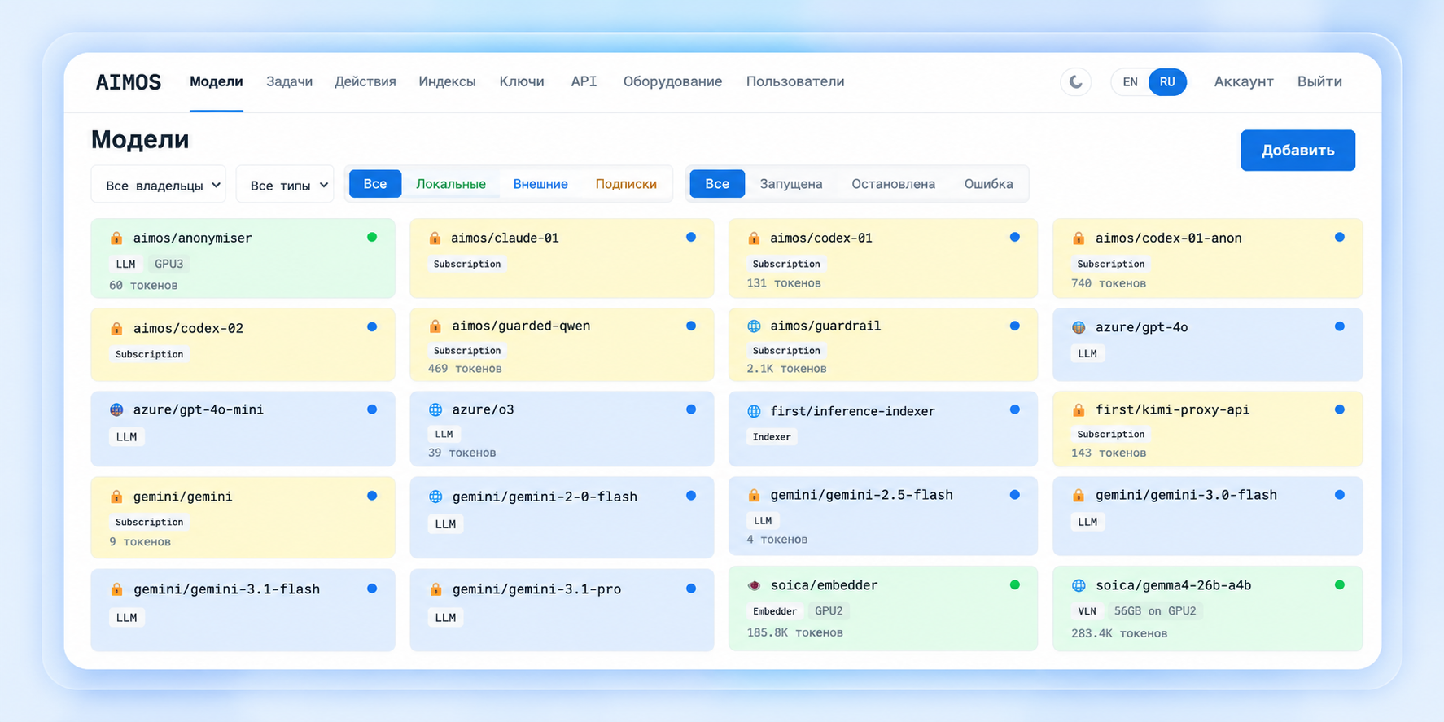This screenshot has height=722, width=1444.
Task: Open the Все типы dropdown
Action: click(285, 185)
